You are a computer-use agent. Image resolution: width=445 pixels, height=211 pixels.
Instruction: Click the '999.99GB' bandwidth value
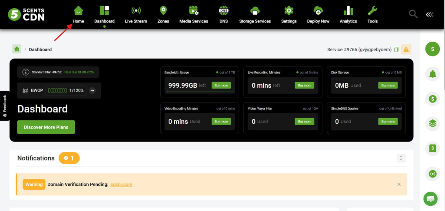pos(183,86)
